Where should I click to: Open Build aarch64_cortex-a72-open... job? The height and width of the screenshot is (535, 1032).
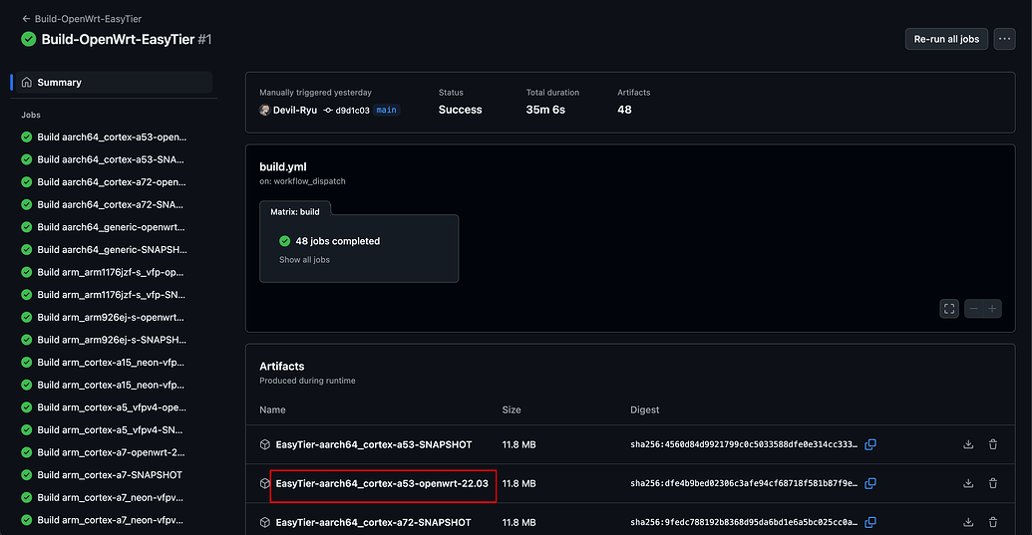[104, 182]
